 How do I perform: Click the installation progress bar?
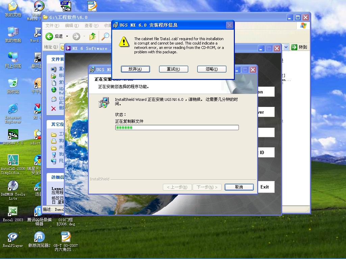coord(177,127)
